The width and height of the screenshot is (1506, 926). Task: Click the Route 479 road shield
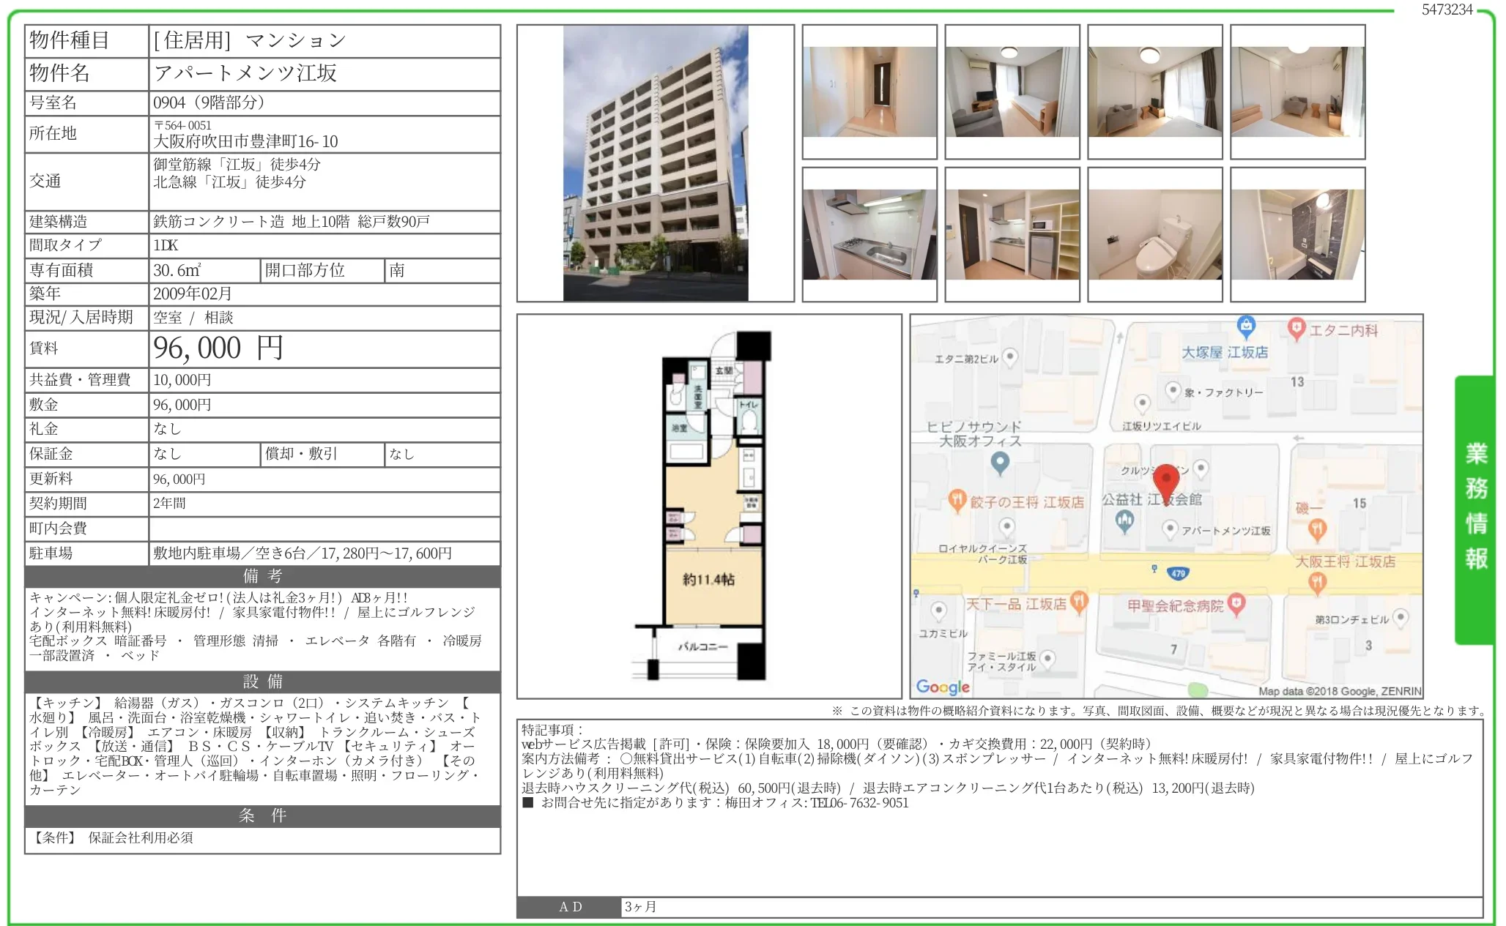(x=1177, y=573)
